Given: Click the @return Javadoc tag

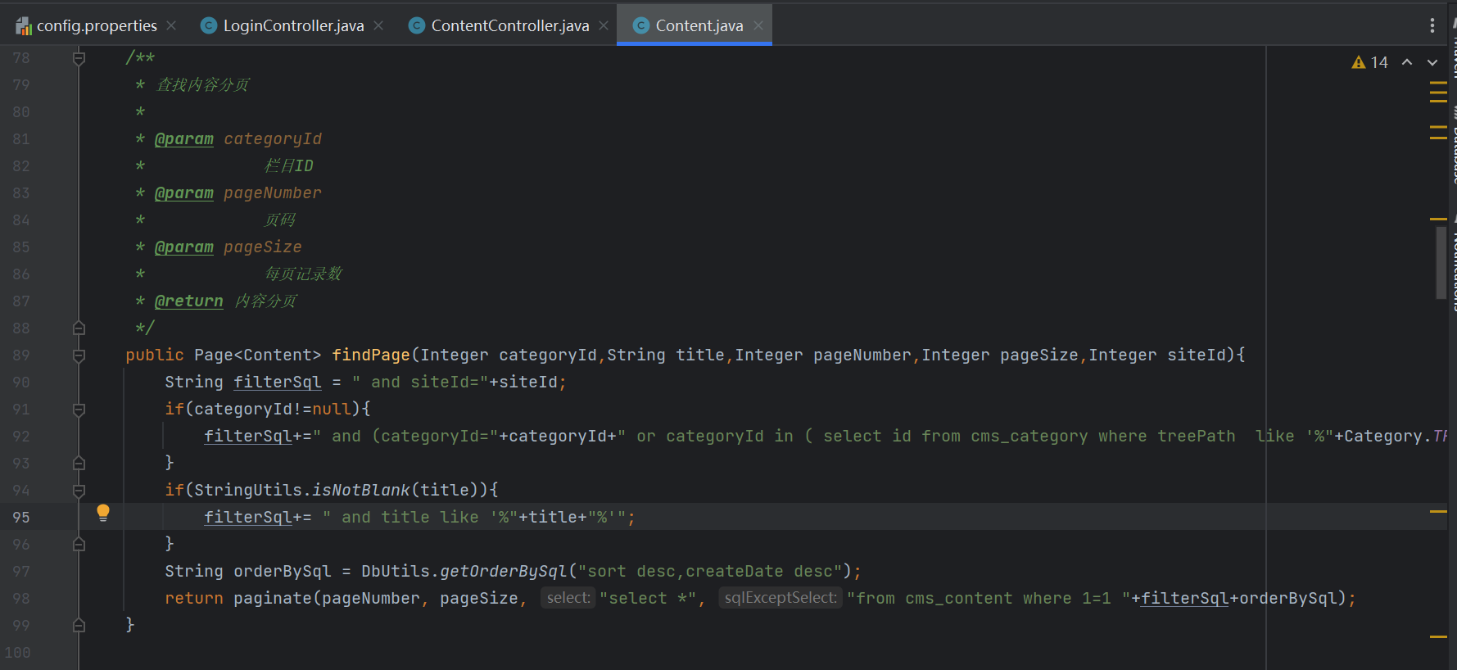Looking at the screenshot, I should pyautogui.click(x=188, y=301).
